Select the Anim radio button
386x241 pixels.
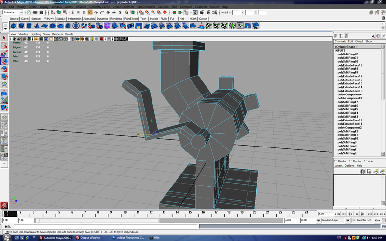click(x=366, y=161)
